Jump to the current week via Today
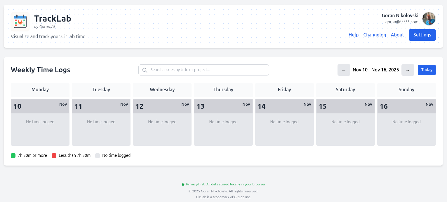 [x=427, y=70]
